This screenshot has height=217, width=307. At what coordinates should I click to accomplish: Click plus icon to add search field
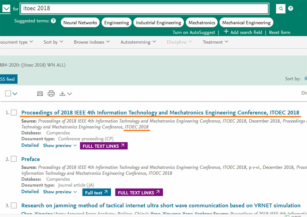tap(226, 31)
